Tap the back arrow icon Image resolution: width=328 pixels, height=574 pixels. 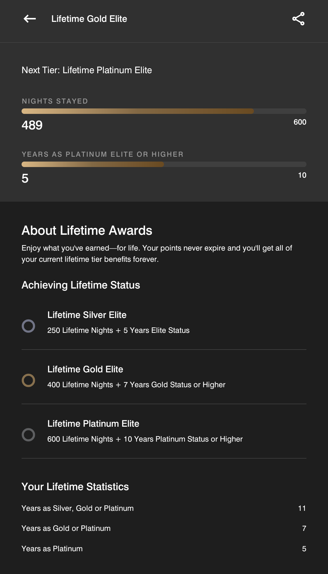coord(30,19)
